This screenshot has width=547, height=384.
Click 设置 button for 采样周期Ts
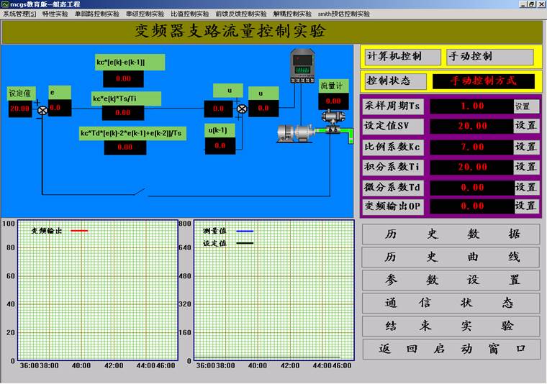[526, 106]
